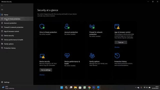Dismiss the App & browser control warning

pos(117,47)
